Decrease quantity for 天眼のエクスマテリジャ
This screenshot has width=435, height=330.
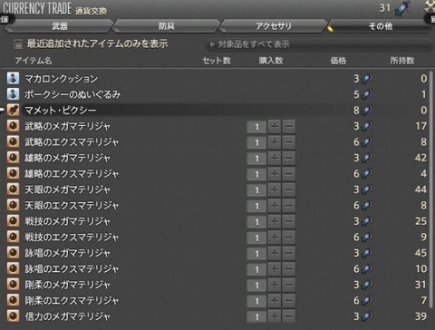289,206
